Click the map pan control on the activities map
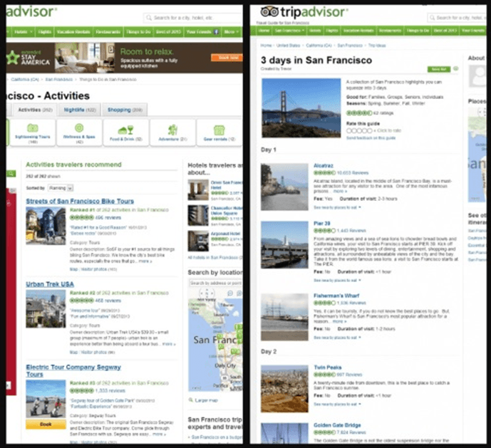This screenshot has width=491, height=448. click(207, 293)
